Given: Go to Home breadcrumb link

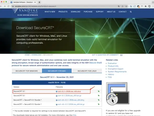Looking at the screenshot, I should 27,55.
